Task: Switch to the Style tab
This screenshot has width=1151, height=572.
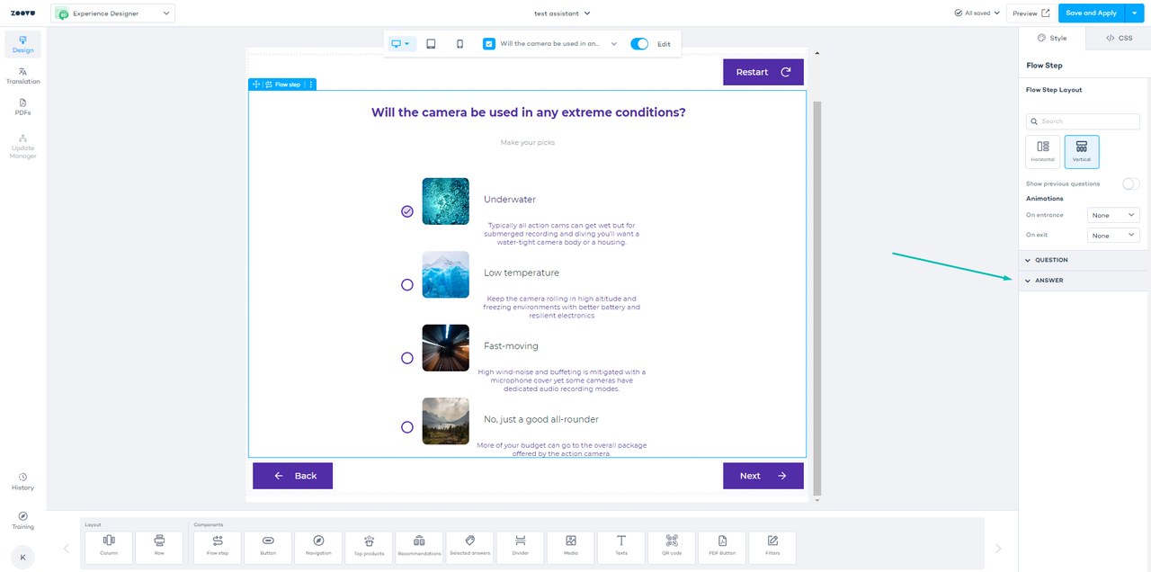Action: [x=1051, y=38]
